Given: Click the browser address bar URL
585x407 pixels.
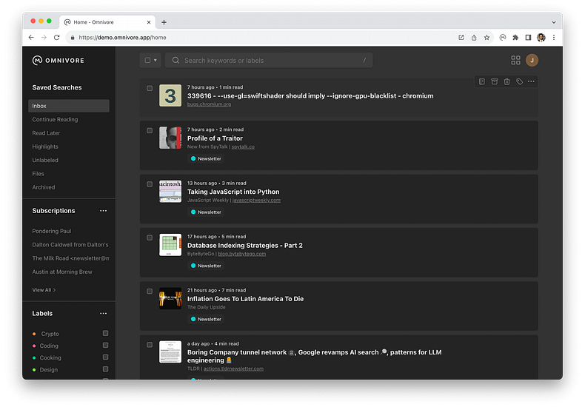Looking at the screenshot, I should click(x=122, y=38).
